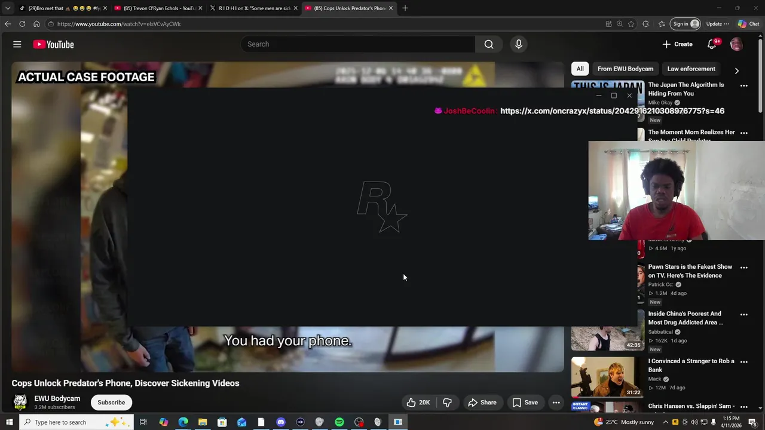Select the All filter chip
765x430 pixels.
[x=580, y=69]
